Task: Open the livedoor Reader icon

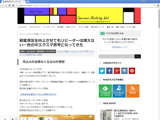Action: tap(119, 91)
